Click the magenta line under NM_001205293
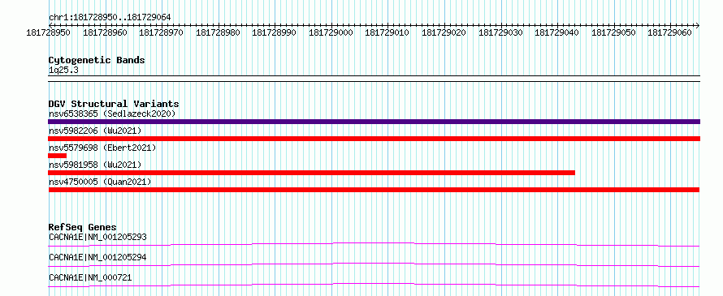The image size is (723, 296). click(x=374, y=244)
